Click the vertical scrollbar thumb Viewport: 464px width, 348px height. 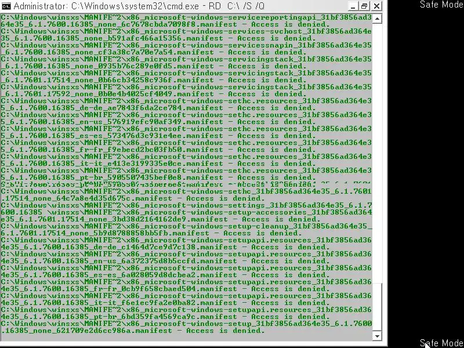(377, 307)
